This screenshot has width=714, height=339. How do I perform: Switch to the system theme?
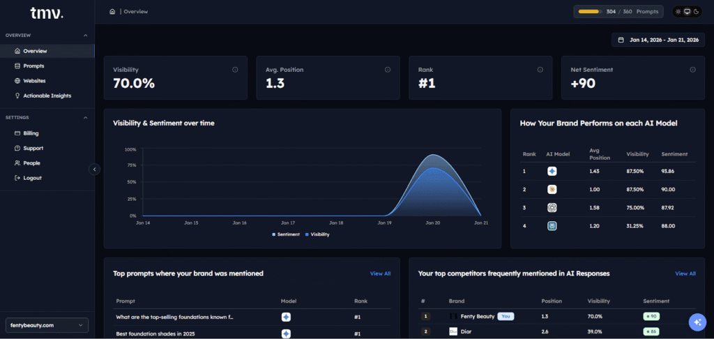pyautogui.click(x=687, y=11)
